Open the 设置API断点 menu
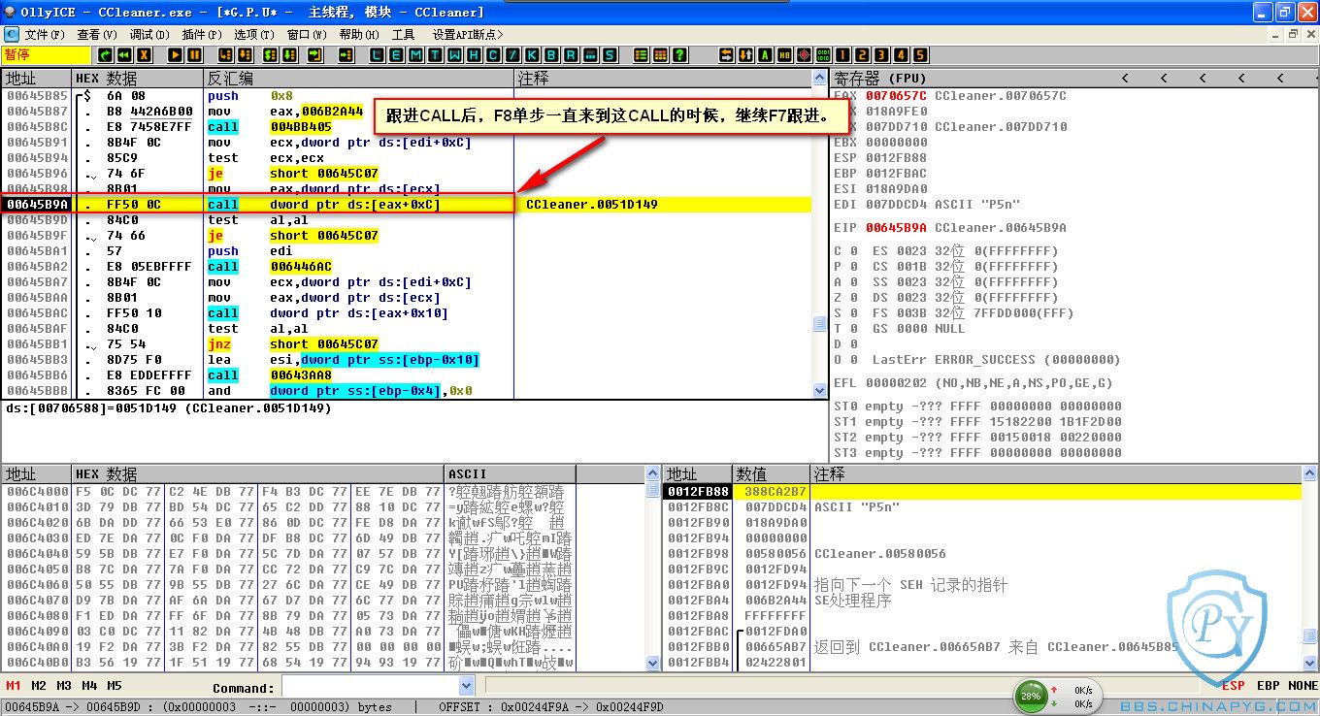The height and width of the screenshot is (716, 1320). (x=470, y=34)
